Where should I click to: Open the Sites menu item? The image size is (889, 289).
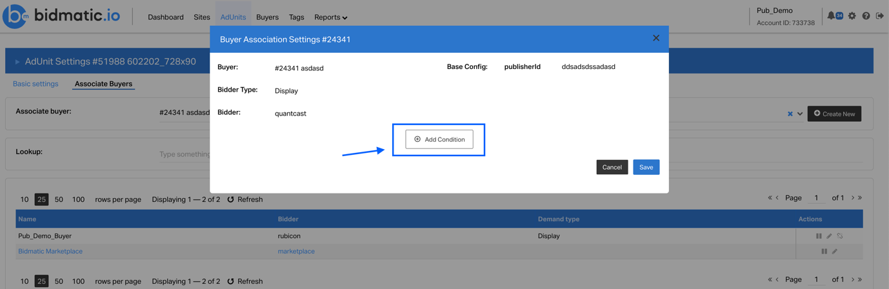[202, 17]
